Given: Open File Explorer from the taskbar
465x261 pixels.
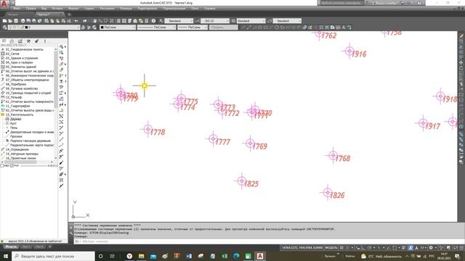Looking at the screenshot, I should [142, 256].
